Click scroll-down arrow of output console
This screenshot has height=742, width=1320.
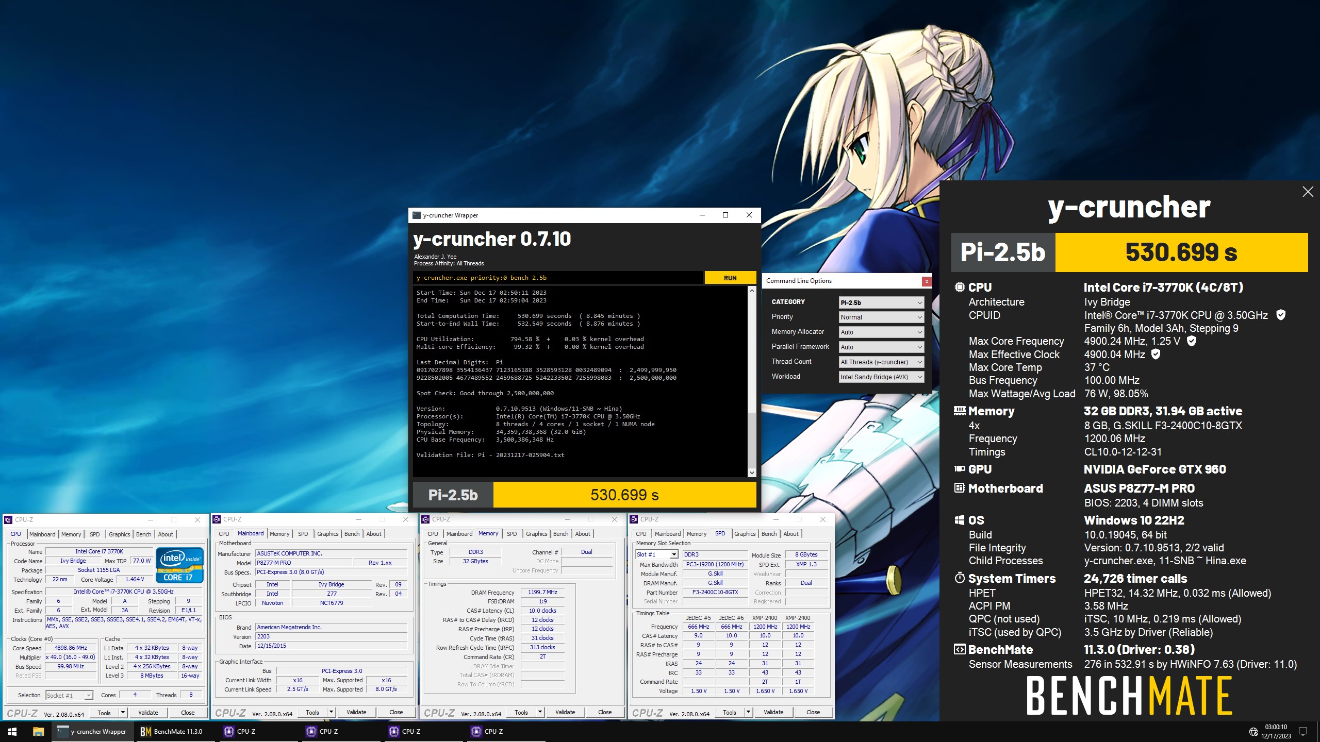[x=752, y=473]
